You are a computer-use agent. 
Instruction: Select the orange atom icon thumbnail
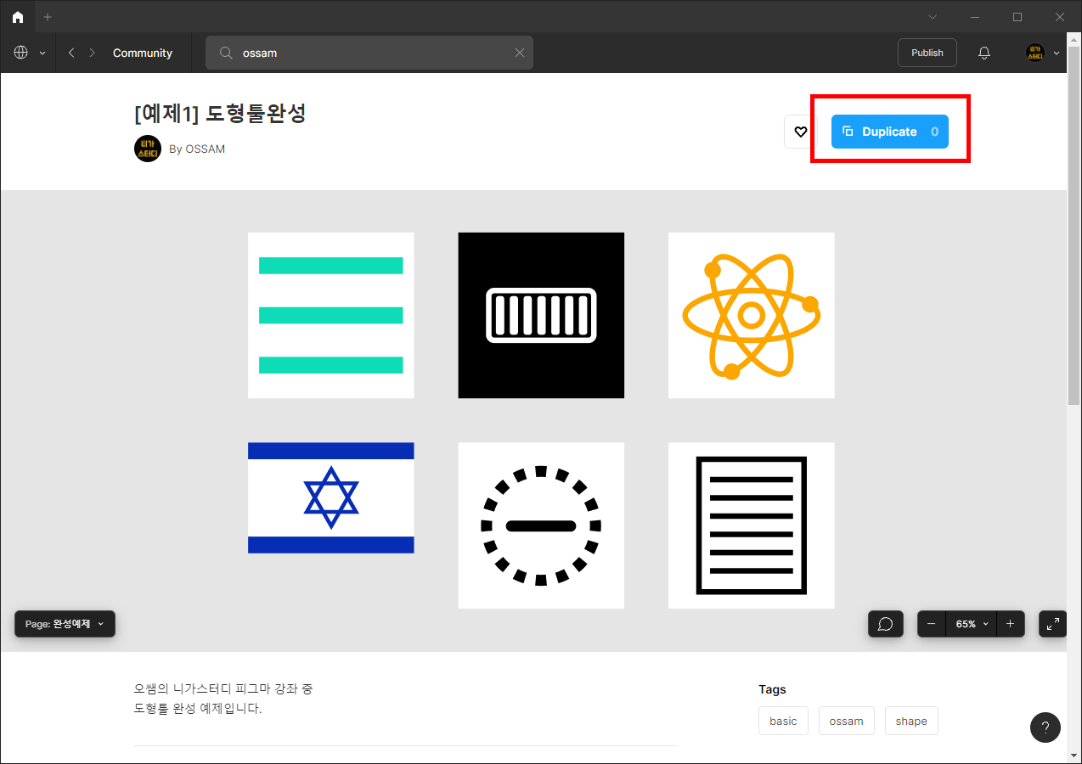[x=752, y=315]
